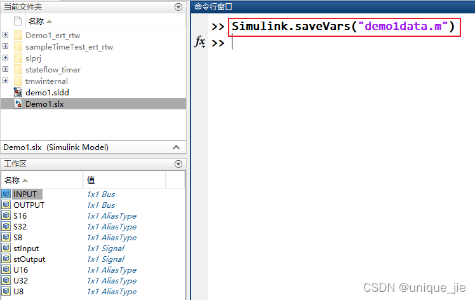The image size is (475, 300).
Task: Click the U32 variable icon
Action: click(6, 280)
